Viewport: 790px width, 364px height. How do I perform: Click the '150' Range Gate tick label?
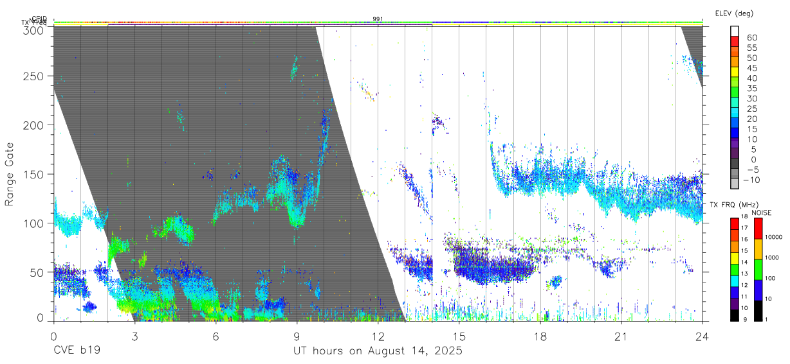click(34, 174)
